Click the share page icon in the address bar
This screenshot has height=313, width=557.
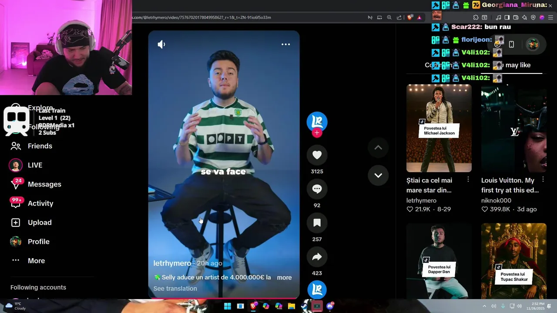coord(399,17)
